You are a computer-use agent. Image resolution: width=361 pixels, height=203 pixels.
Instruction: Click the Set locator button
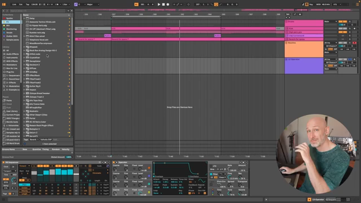[x=288, y=14]
